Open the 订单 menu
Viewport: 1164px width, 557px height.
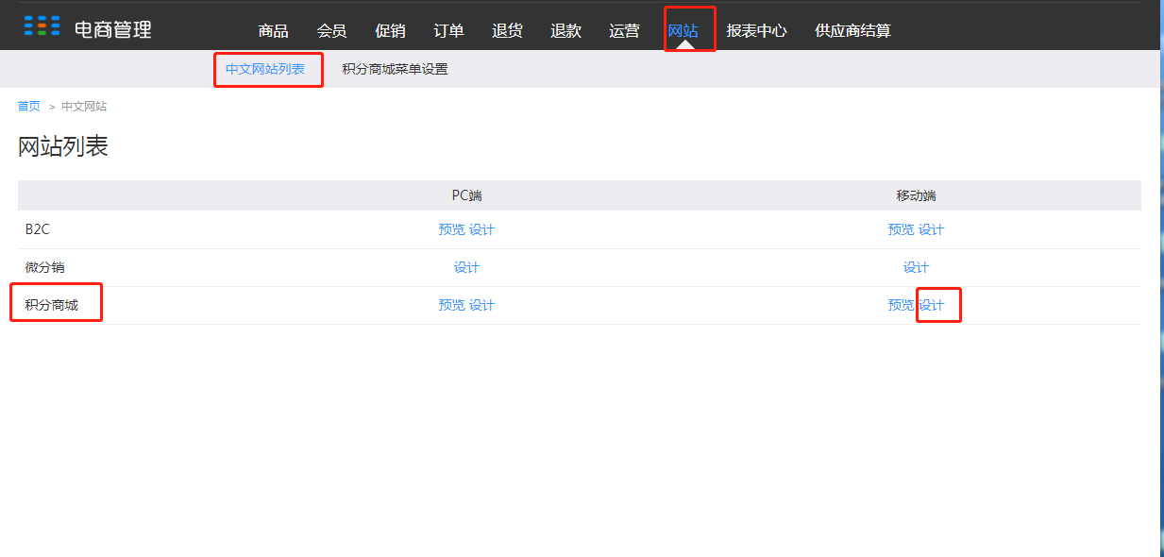pos(448,30)
